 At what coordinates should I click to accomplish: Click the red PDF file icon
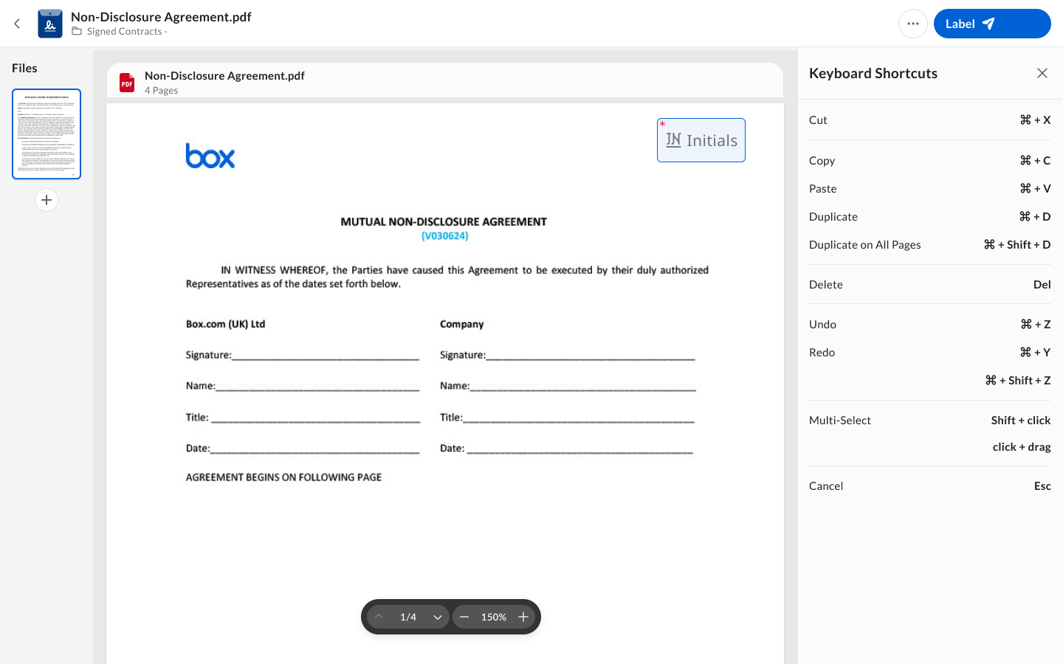coord(127,83)
